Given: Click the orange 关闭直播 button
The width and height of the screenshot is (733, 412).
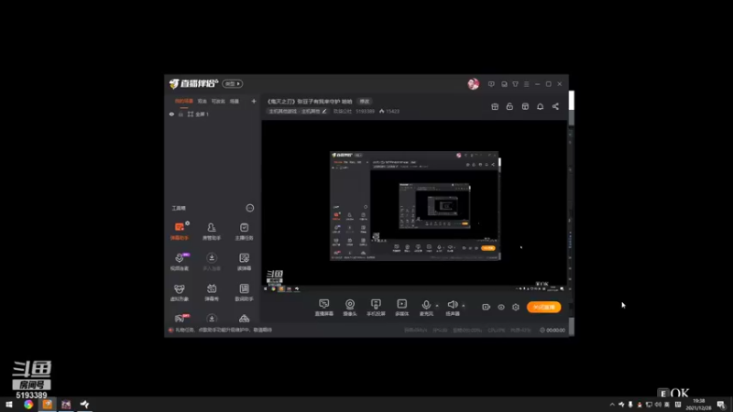Looking at the screenshot, I should pos(543,307).
